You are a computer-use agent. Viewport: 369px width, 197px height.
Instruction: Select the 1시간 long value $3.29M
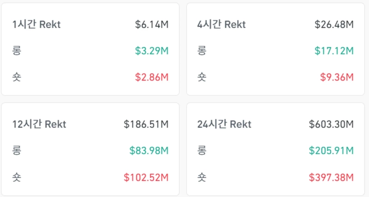point(152,51)
